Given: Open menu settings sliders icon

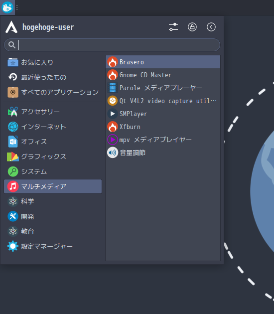Looking at the screenshot, I should (173, 27).
